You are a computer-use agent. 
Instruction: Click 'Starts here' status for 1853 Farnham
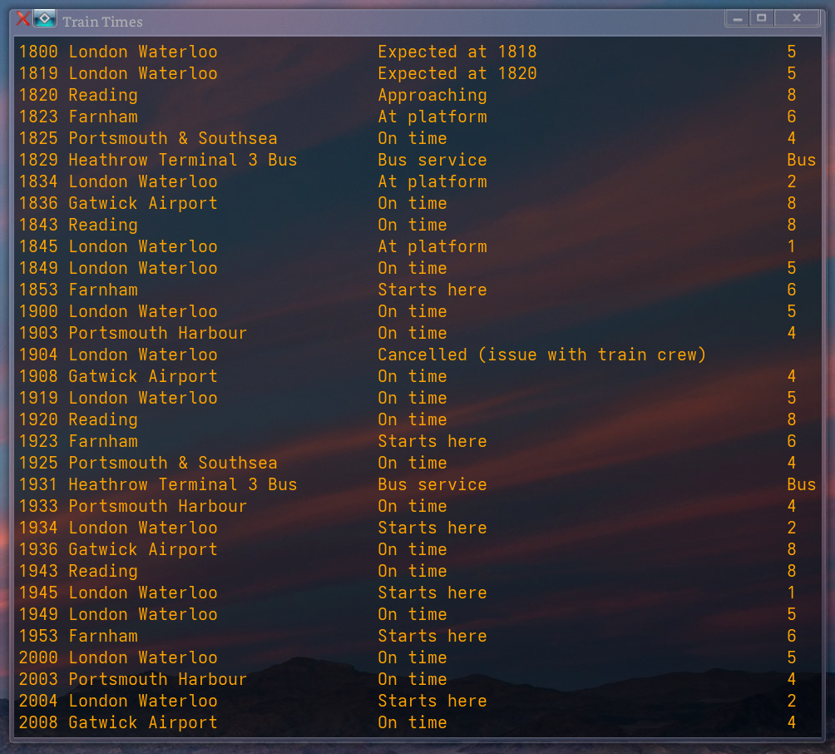(432, 290)
